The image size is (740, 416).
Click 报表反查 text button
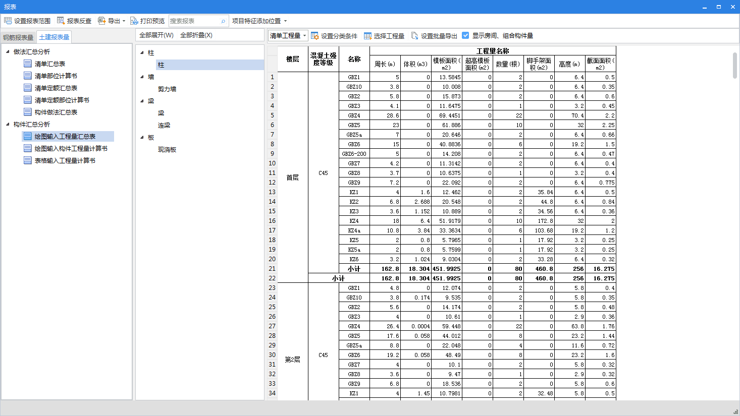point(79,21)
